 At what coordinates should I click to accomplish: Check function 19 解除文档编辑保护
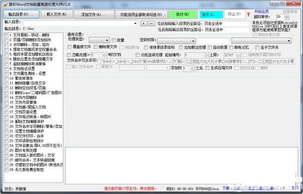pyautogui.click(x=7, y=121)
